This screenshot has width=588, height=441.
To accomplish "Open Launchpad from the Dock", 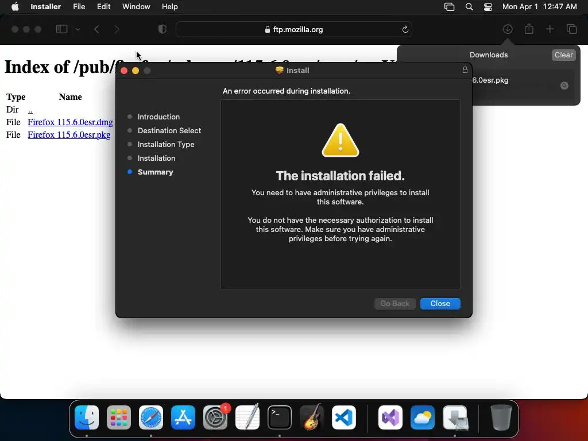I will tap(119, 417).
